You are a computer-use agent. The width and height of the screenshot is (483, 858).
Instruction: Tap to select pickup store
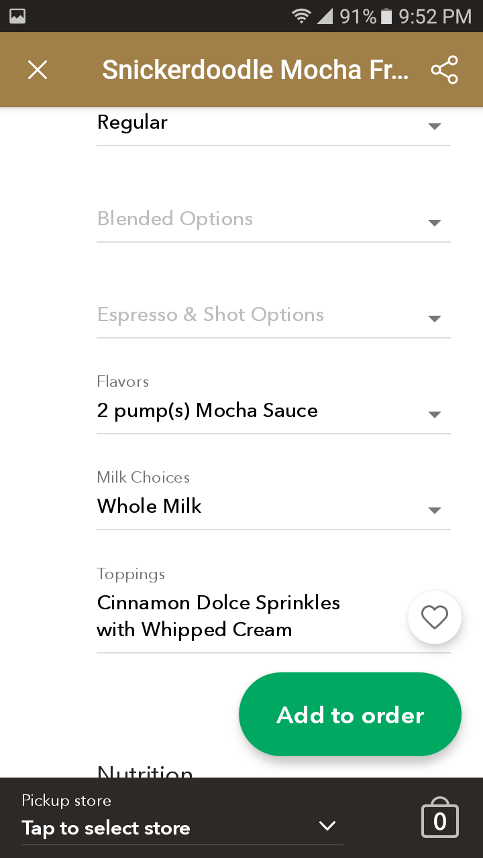(106, 828)
